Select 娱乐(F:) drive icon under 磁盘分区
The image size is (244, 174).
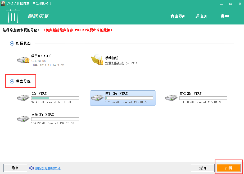tap(23, 119)
